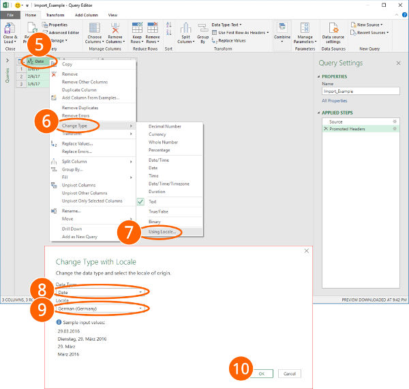Click the Remove Rows icon
The height and width of the screenshot is (389, 409).
tap(153, 28)
